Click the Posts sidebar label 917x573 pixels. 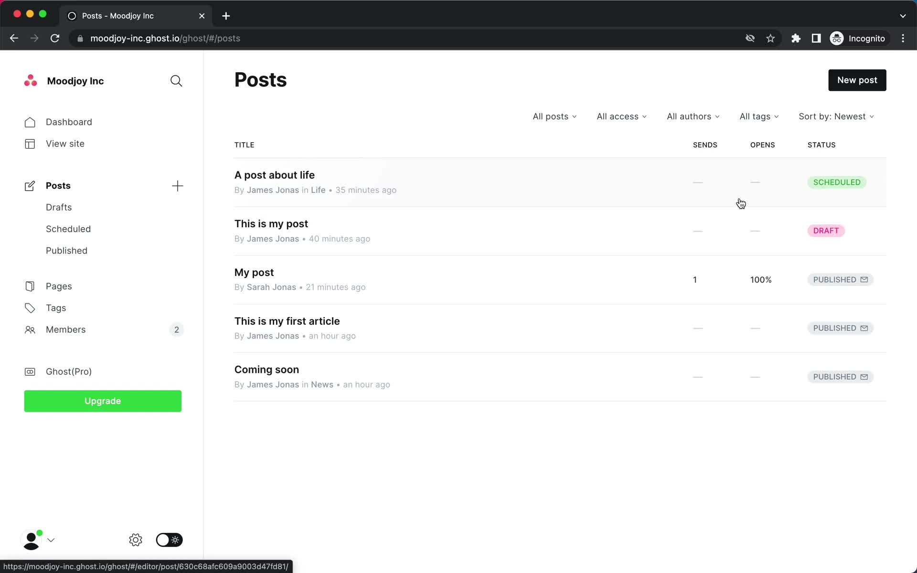point(58,186)
